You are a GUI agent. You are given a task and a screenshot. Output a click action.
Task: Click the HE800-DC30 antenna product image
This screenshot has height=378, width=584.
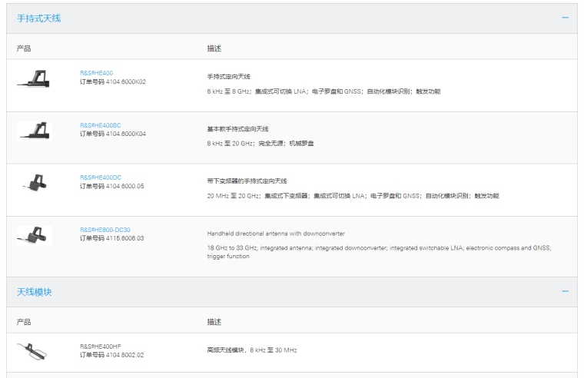[32, 236]
